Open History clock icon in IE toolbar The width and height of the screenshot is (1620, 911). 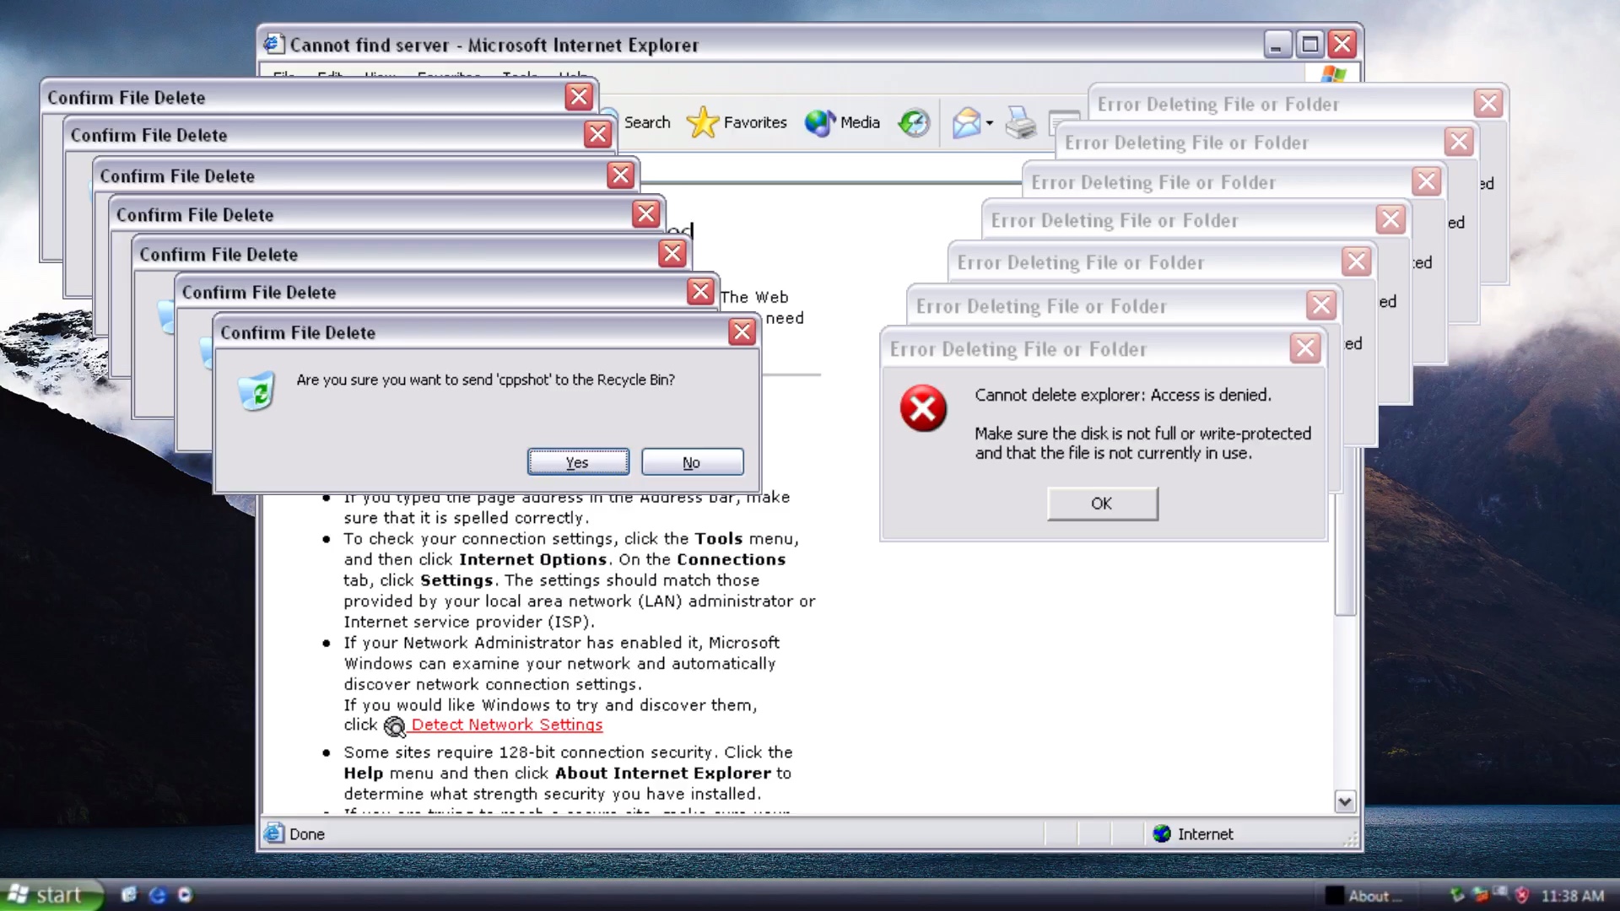click(913, 123)
